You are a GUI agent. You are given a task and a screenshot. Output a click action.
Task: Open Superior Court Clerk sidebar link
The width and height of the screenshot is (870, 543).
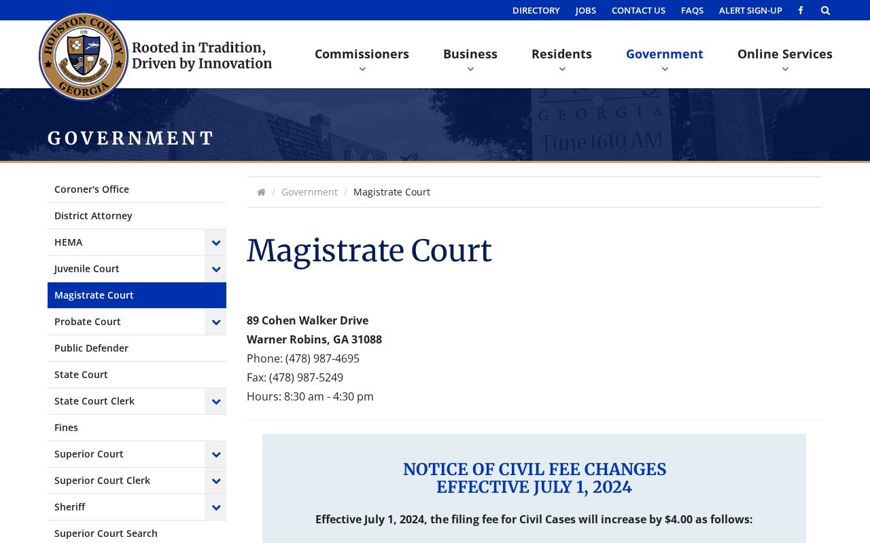pos(126,481)
